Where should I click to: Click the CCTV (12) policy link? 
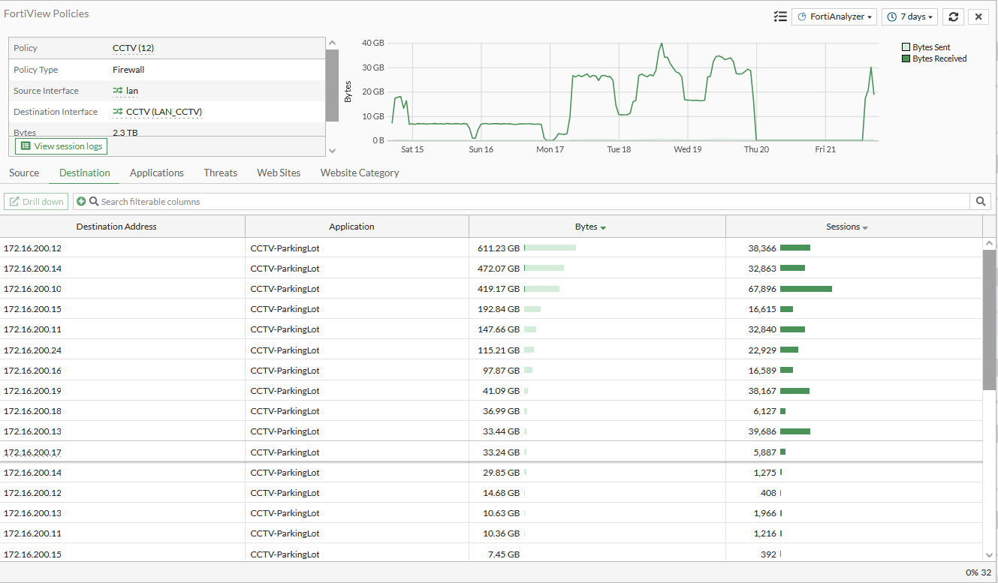click(x=133, y=48)
